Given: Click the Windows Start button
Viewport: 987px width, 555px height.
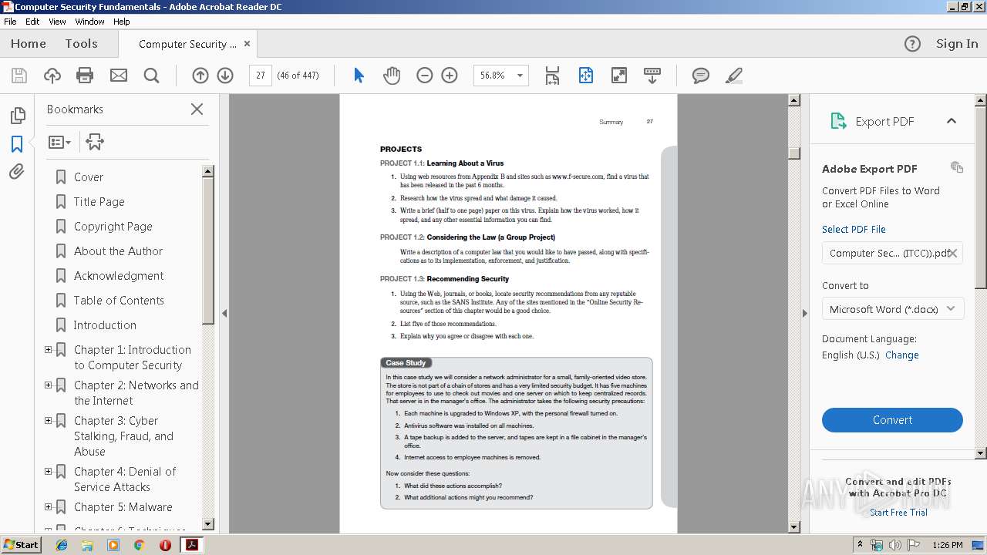Looking at the screenshot, I should 21,544.
